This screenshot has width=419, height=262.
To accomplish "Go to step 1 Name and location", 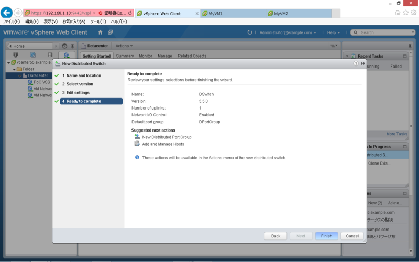I will click(82, 75).
